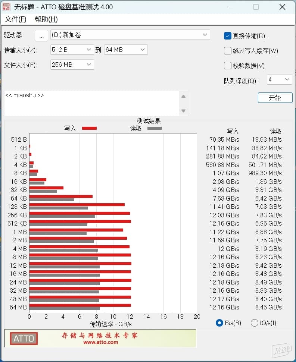Select the B/s(B) radio button
296x362 pixels.
[219, 323]
